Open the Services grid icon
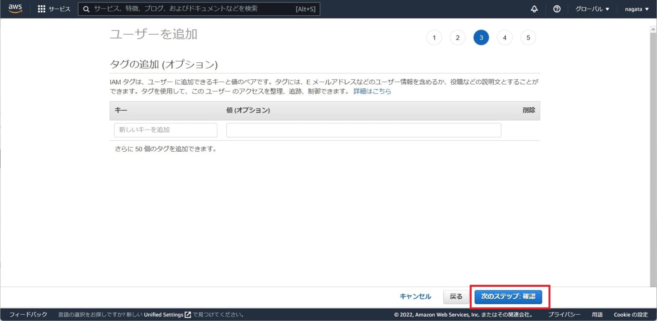 coord(41,9)
